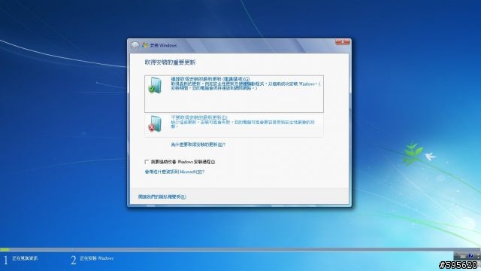Open the link on what information goes to Microsoft
The height and width of the screenshot is (271, 481).
pyautogui.click(x=174, y=172)
